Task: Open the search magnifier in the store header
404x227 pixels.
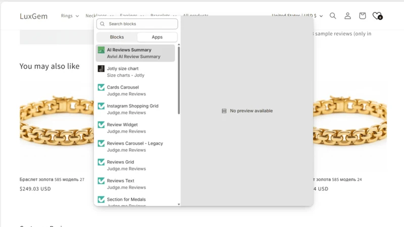Action: point(333,16)
